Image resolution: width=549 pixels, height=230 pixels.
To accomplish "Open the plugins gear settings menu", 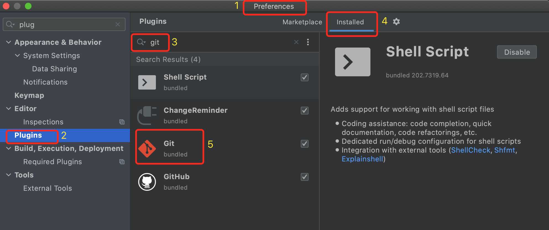I will pyautogui.click(x=396, y=22).
